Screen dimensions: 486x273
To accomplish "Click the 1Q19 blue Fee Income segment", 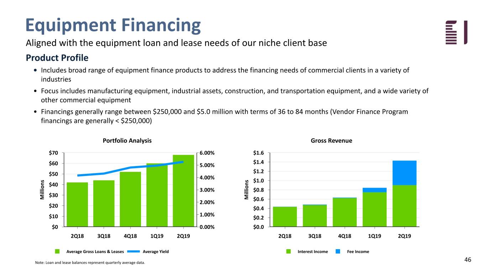I will [375, 190].
